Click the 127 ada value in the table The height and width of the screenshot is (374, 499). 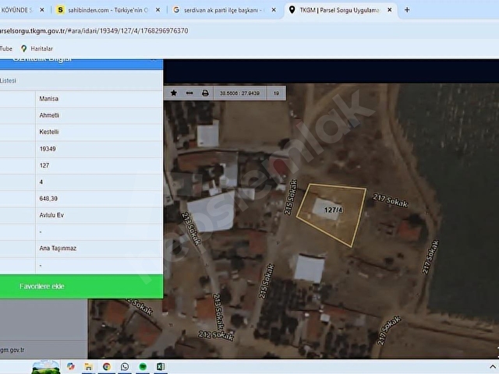coord(44,165)
